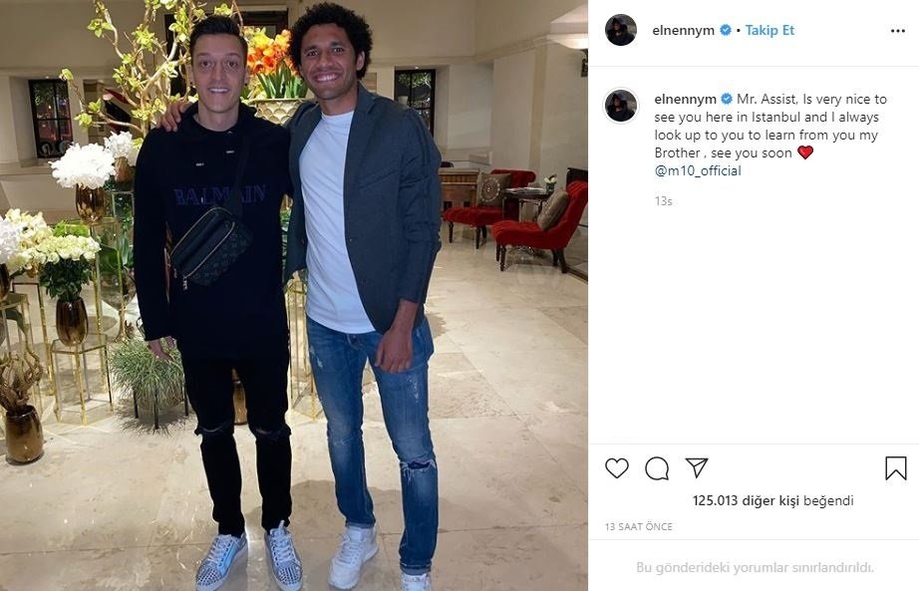The width and height of the screenshot is (919, 591).
Task: Click caption avatar next to elnennym
Action: coord(621,106)
